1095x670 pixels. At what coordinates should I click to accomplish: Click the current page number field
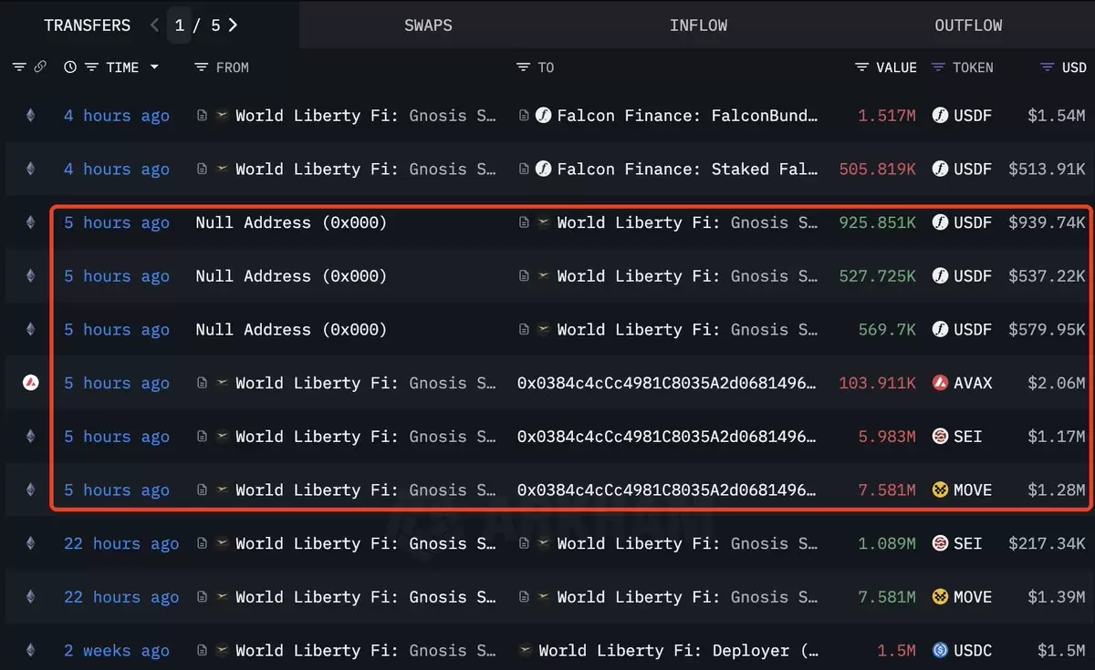tap(180, 26)
